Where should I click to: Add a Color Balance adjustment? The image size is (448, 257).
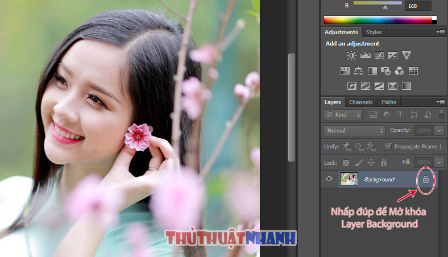(x=358, y=71)
